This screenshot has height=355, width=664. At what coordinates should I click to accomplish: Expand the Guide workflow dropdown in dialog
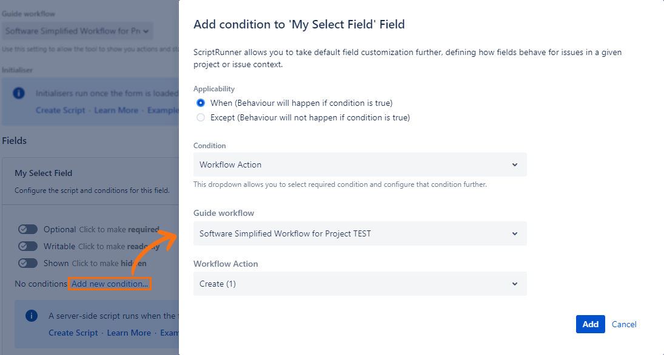tap(360, 233)
